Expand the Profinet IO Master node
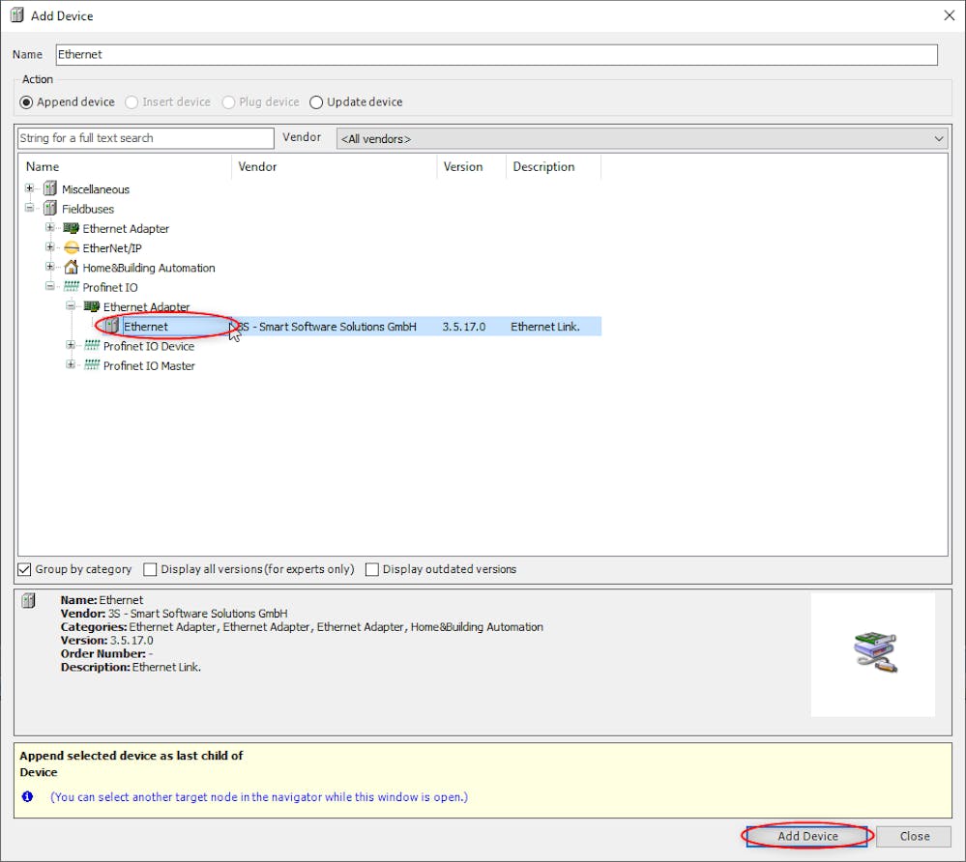 [x=71, y=364]
